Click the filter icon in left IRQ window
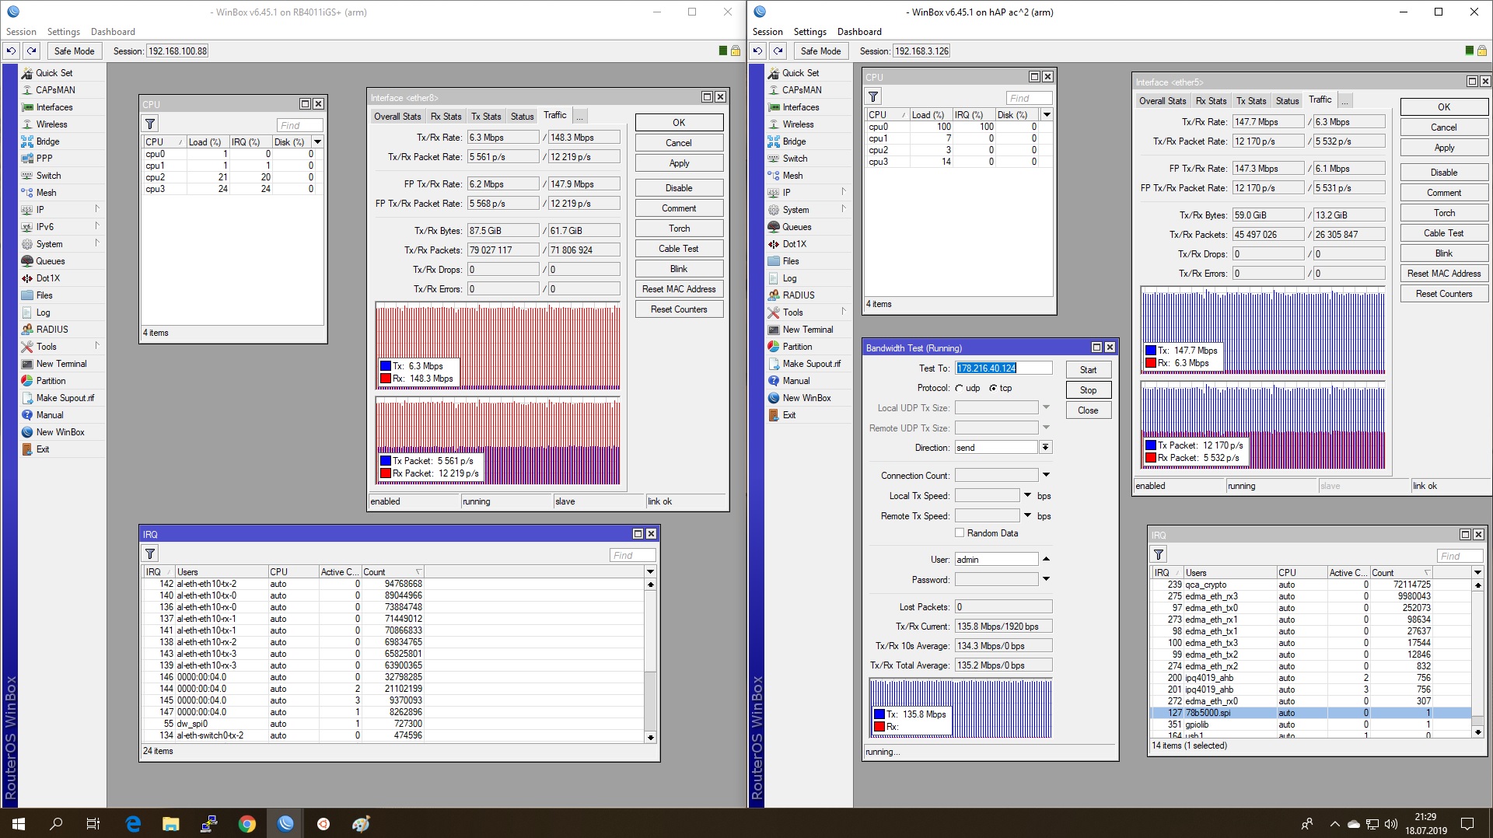This screenshot has width=1493, height=838. (x=150, y=554)
